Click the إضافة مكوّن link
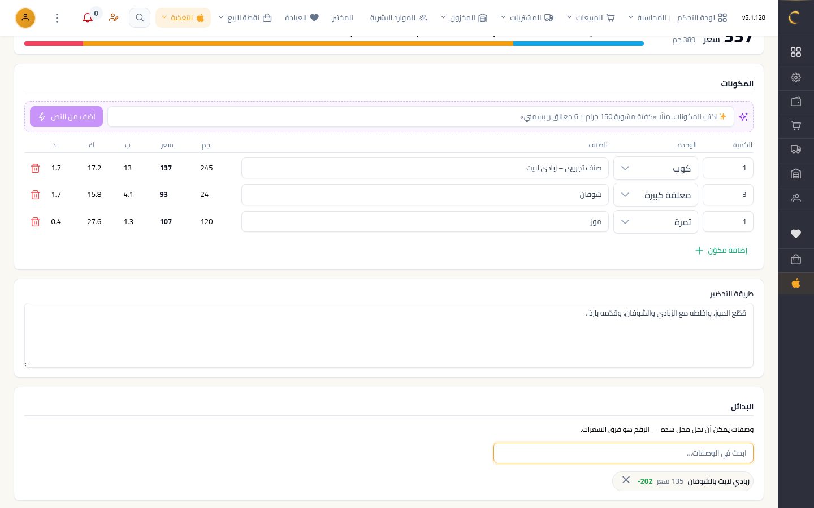 tap(721, 251)
